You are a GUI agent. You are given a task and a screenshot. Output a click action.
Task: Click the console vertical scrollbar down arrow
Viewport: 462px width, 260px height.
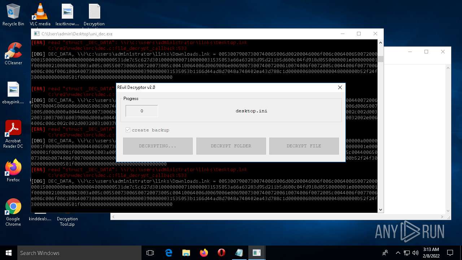(x=380, y=209)
